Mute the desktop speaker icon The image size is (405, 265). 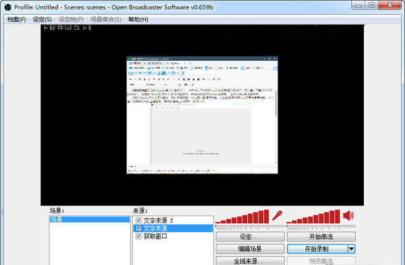coord(348,215)
